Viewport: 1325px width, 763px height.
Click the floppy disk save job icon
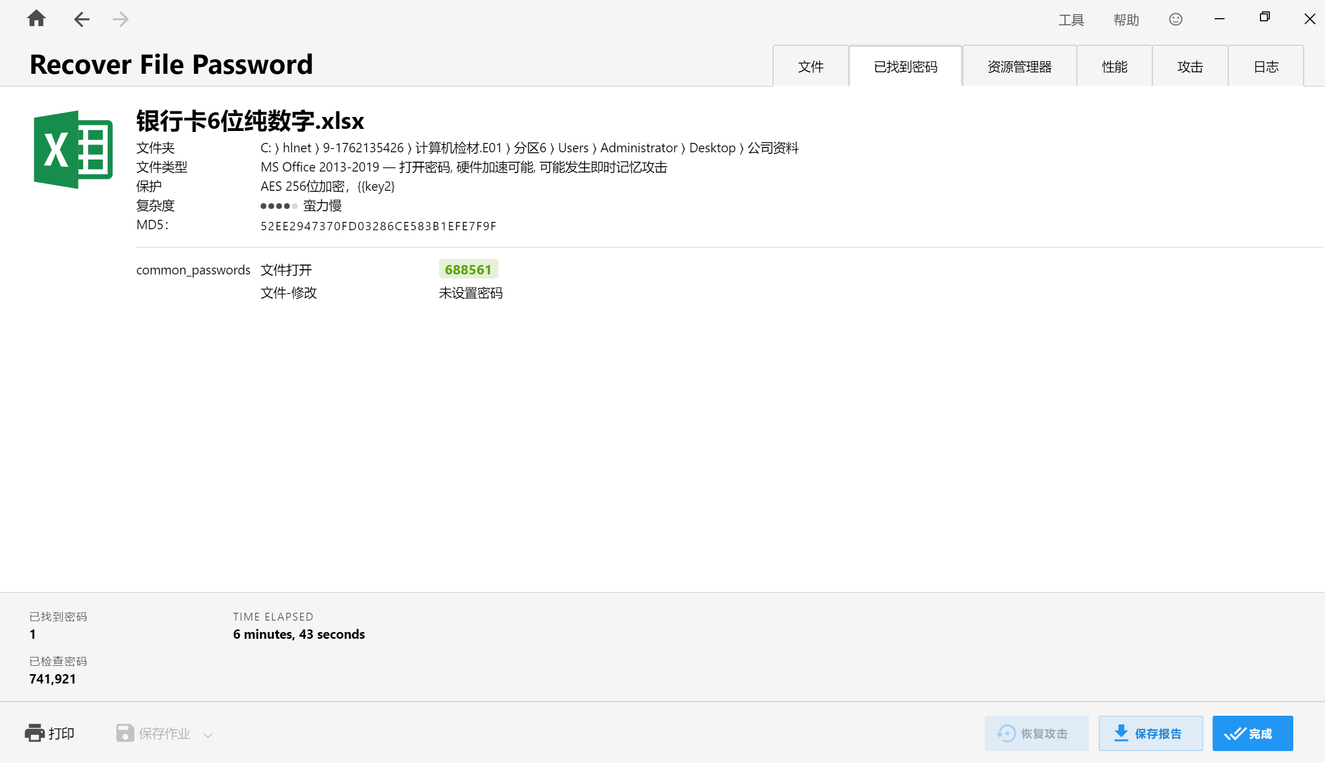click(x=125, y=733)
